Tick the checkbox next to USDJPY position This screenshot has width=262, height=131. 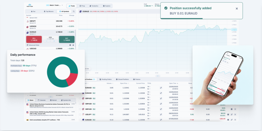pos(80,114)
